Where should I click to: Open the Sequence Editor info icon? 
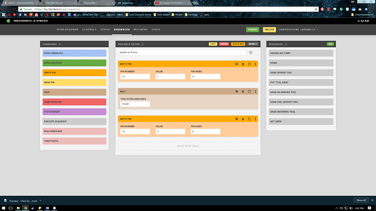click(x=143, y=44)
